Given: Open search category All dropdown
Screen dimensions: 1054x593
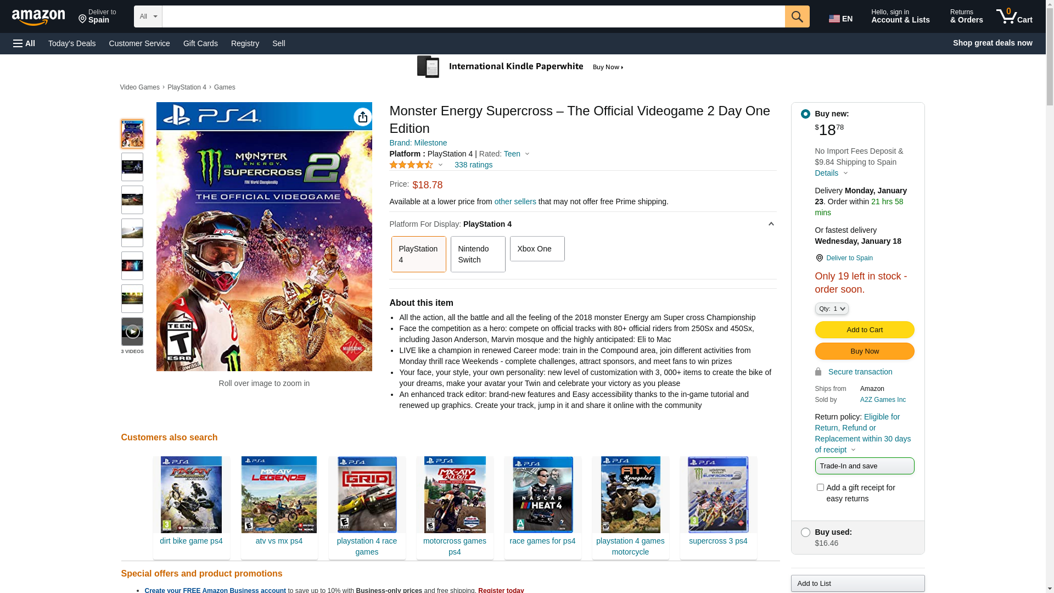Looking at the screenshot, I should 148,16.
